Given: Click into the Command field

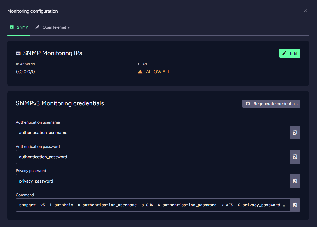Looking at the screenshot, I should 153,205.
